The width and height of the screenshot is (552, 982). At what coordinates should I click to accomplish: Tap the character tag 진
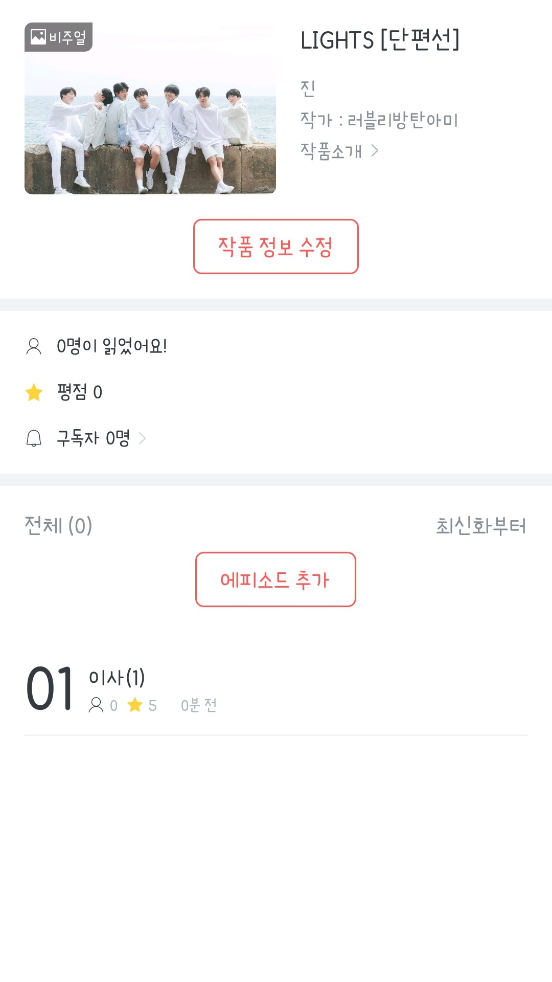pos(308,88)
